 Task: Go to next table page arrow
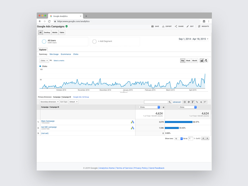[207, 138]
